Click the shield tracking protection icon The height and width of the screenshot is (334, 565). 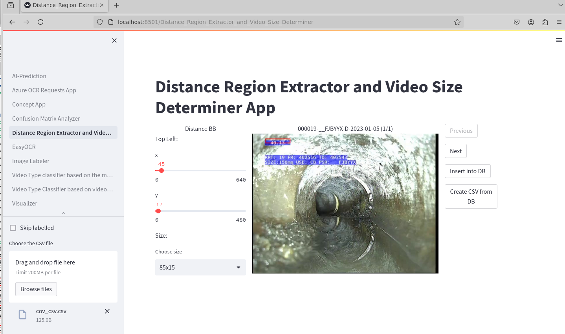point(100,22)
